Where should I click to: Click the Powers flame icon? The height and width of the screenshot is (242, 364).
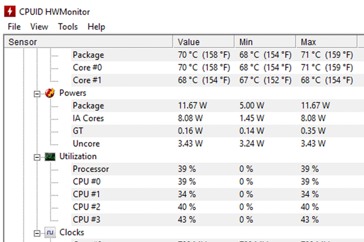pyautogui.click(x=50, y=93)
